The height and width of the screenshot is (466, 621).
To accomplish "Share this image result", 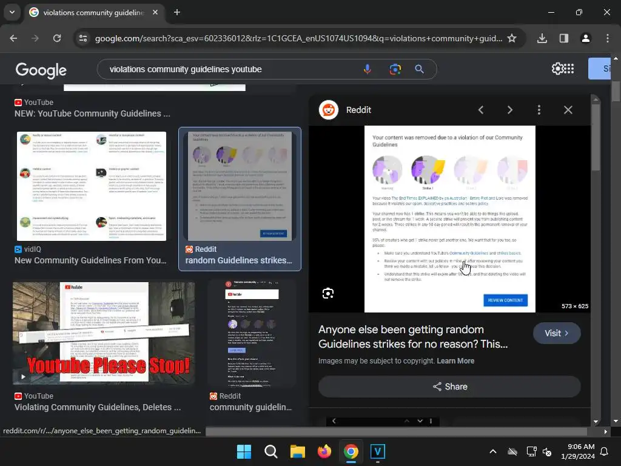I will click(x=449, y=387).
